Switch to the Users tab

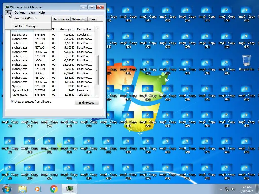[x=92, y=19]
